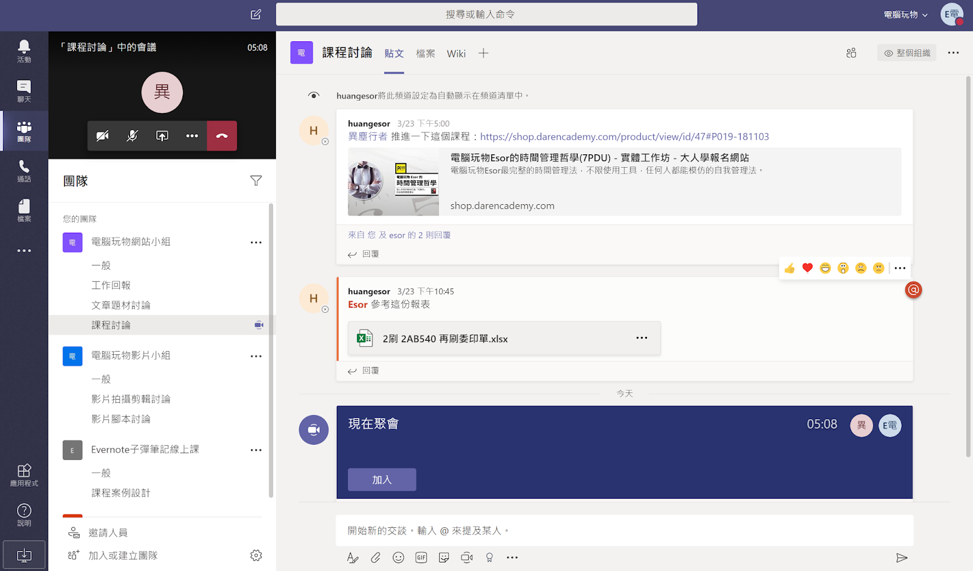Image resolution: width=973 pixels, height=571 pixels.
Task: Open the channel 檔案 tab
Action: pos(425,53)
